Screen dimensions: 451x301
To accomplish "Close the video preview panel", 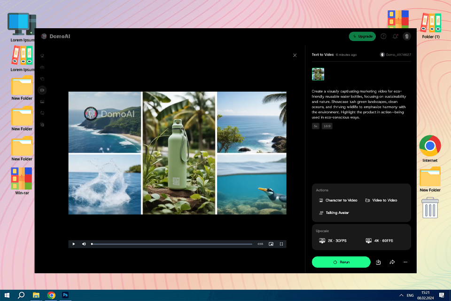I will [295, 55].
